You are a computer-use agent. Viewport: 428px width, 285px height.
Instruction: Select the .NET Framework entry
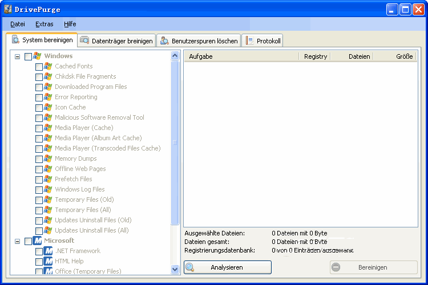[x=78, y=251]
